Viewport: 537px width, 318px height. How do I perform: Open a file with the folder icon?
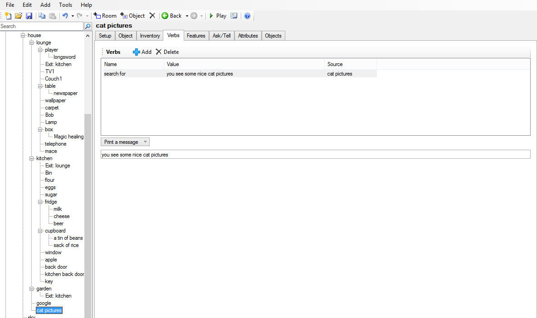19,16
